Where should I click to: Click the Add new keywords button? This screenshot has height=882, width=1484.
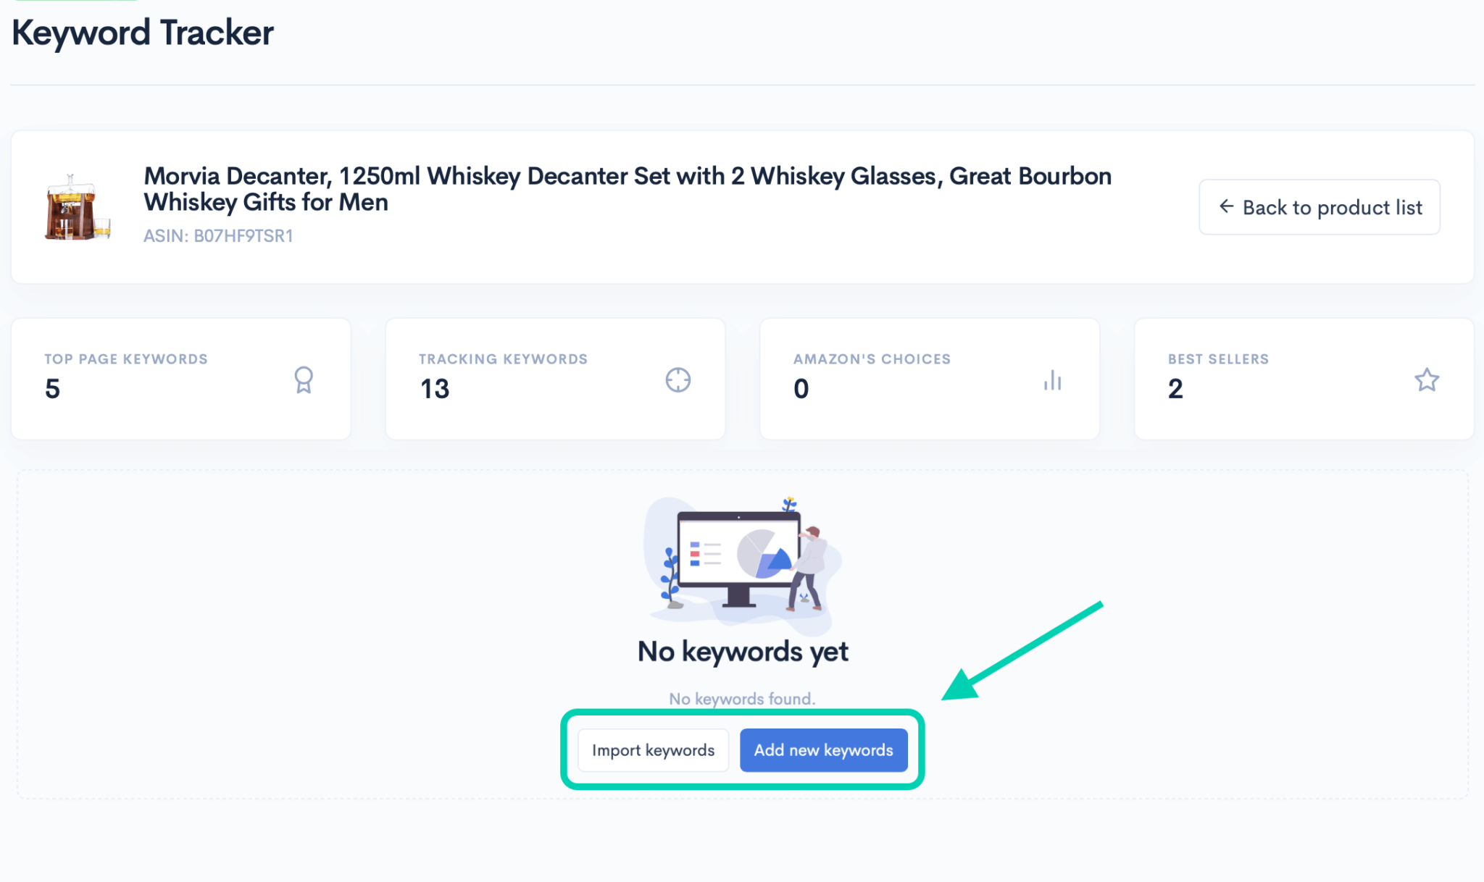click(824, 750)
